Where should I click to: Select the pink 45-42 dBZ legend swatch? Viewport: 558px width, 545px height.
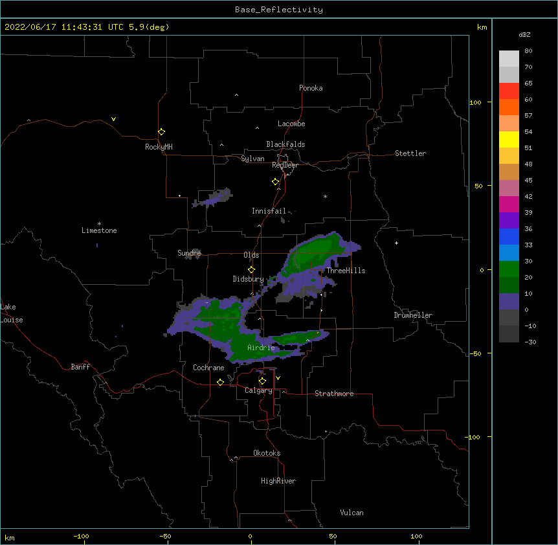[509, 188]
